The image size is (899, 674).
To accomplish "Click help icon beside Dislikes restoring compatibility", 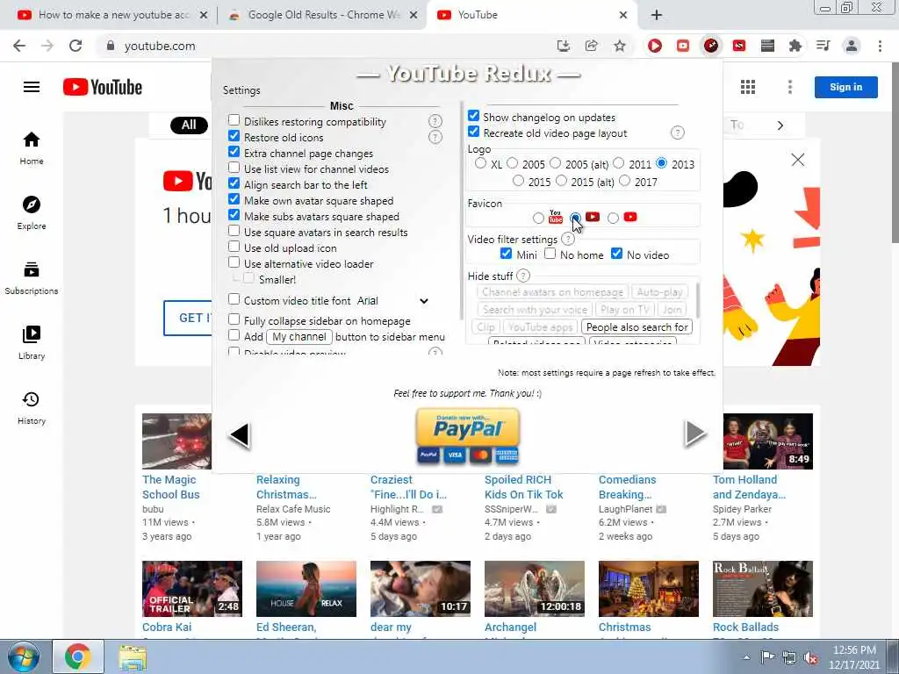I will (x=435, y=121).
